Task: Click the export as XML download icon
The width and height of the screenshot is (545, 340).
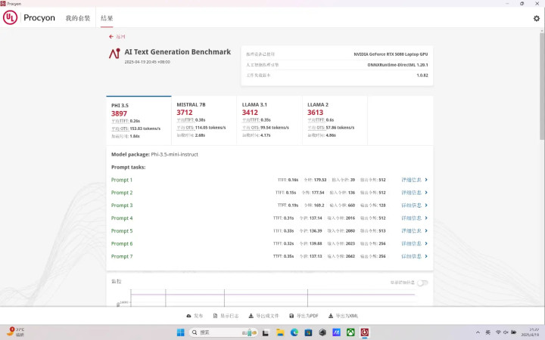Action: [331, 316]
